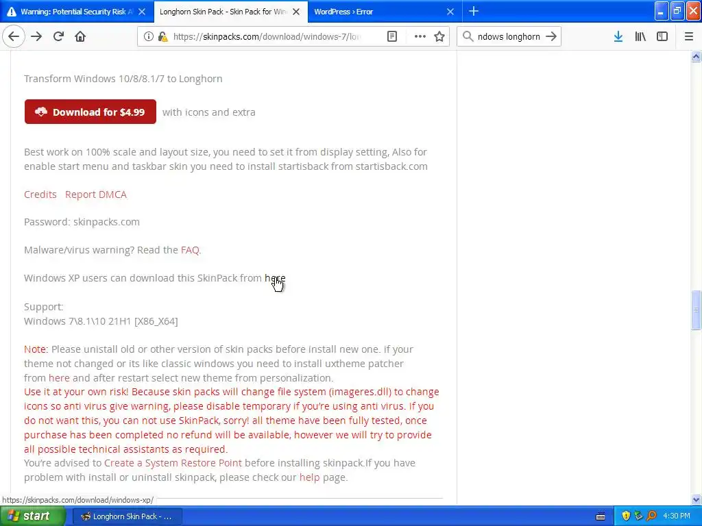The image size is (702, 526).
Task: Click the vertical scrollbar thumb
Action: pyautogui.click(x=696, y=310)
